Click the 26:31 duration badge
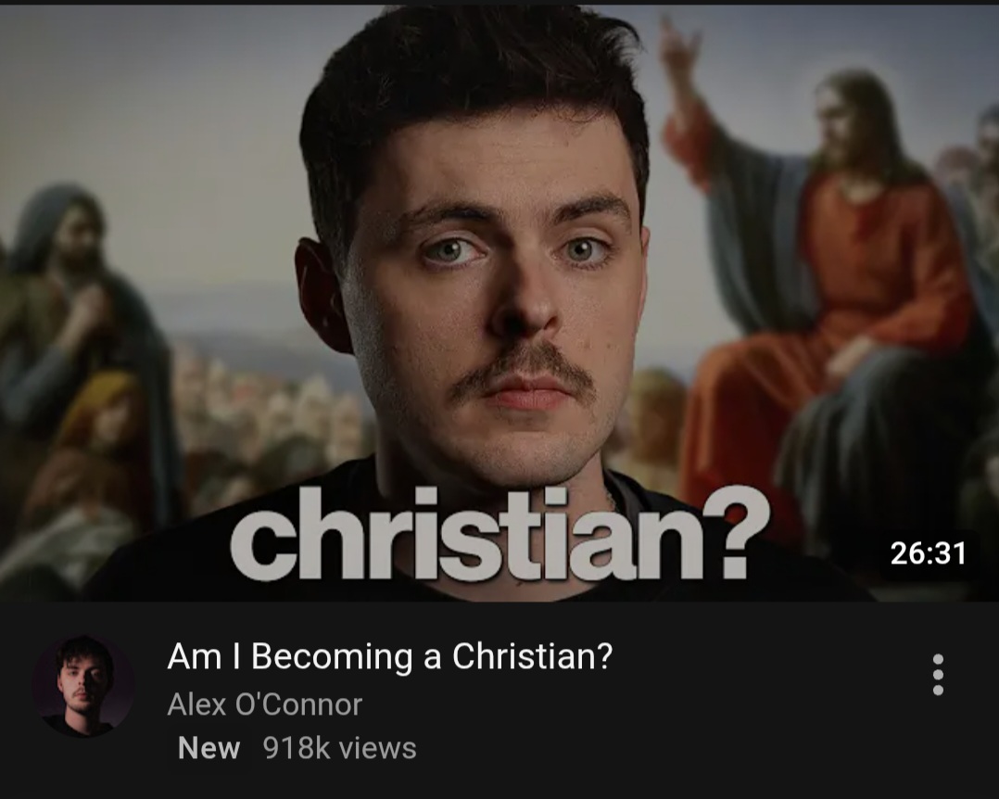 929,553
